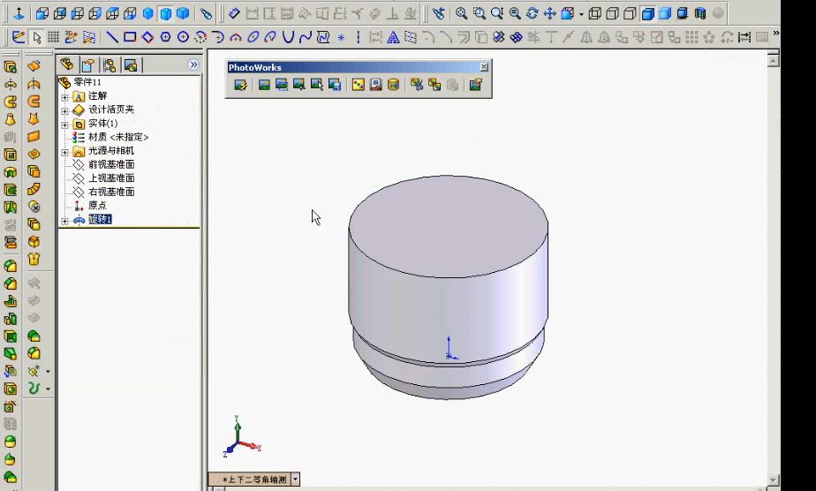The image size is (816, 491).
Task: Select the Parallelogram sketch tool
Action: (x=147, y=37)
